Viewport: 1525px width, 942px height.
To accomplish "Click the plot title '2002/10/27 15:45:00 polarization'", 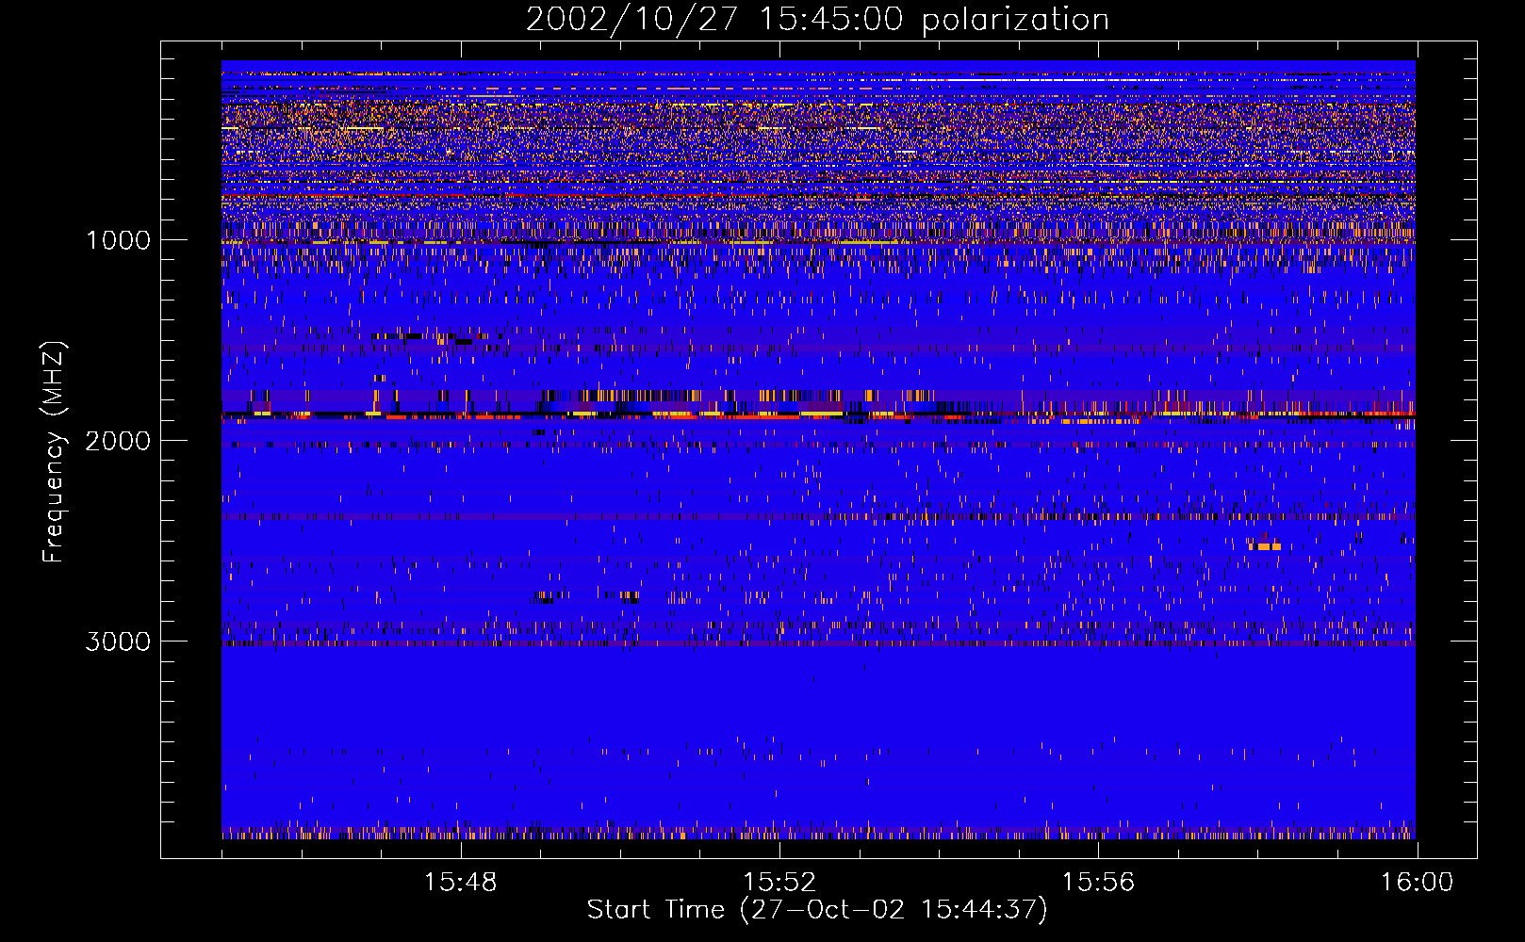I will 817,20.
